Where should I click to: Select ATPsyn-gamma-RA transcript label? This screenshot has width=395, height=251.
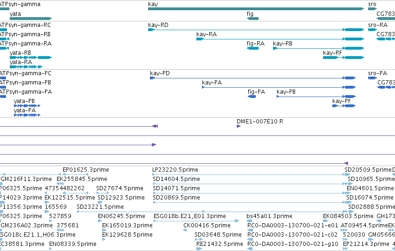tap(26, 44)
